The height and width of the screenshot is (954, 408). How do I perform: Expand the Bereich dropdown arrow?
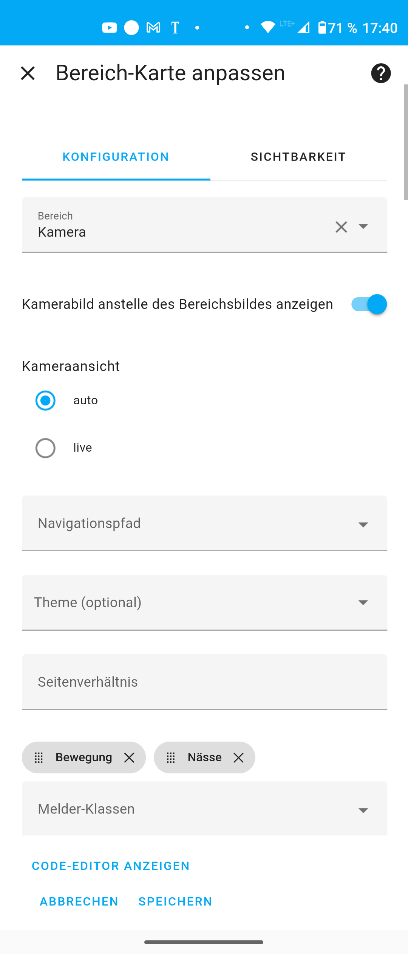coord(363,226)
